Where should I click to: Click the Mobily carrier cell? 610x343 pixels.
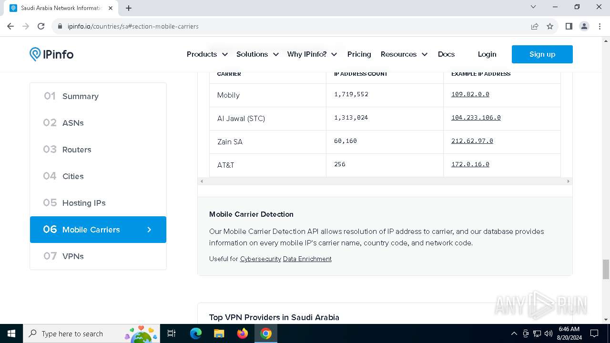[268, 95]
